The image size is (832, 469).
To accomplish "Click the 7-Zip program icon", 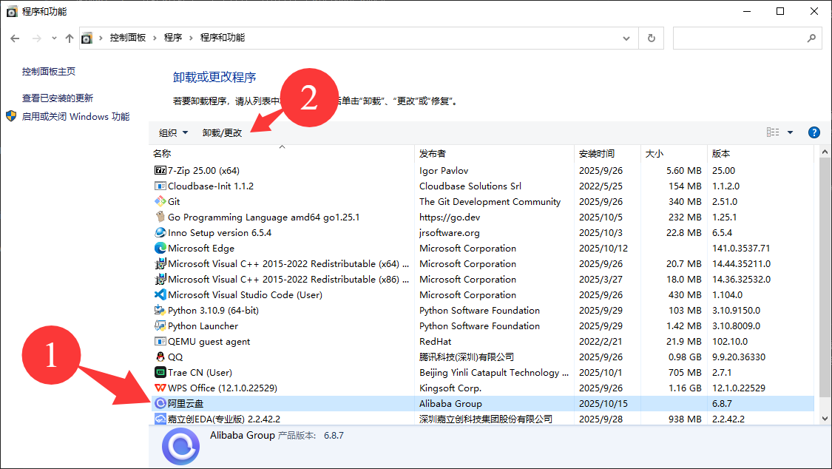I will click(x=160, y=170).
